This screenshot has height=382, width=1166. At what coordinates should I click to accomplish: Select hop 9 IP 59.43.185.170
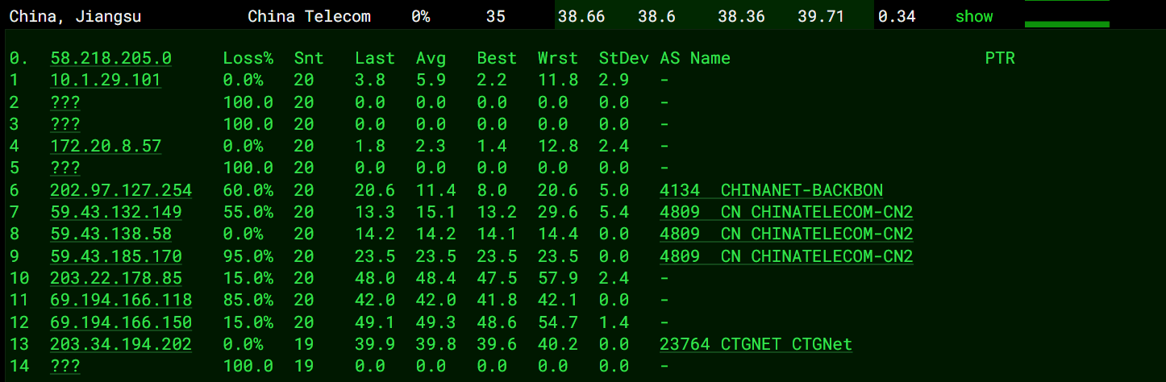coord(115,256)
